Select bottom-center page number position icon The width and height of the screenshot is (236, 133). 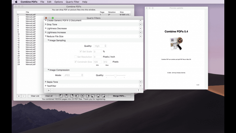pos(98,96)
